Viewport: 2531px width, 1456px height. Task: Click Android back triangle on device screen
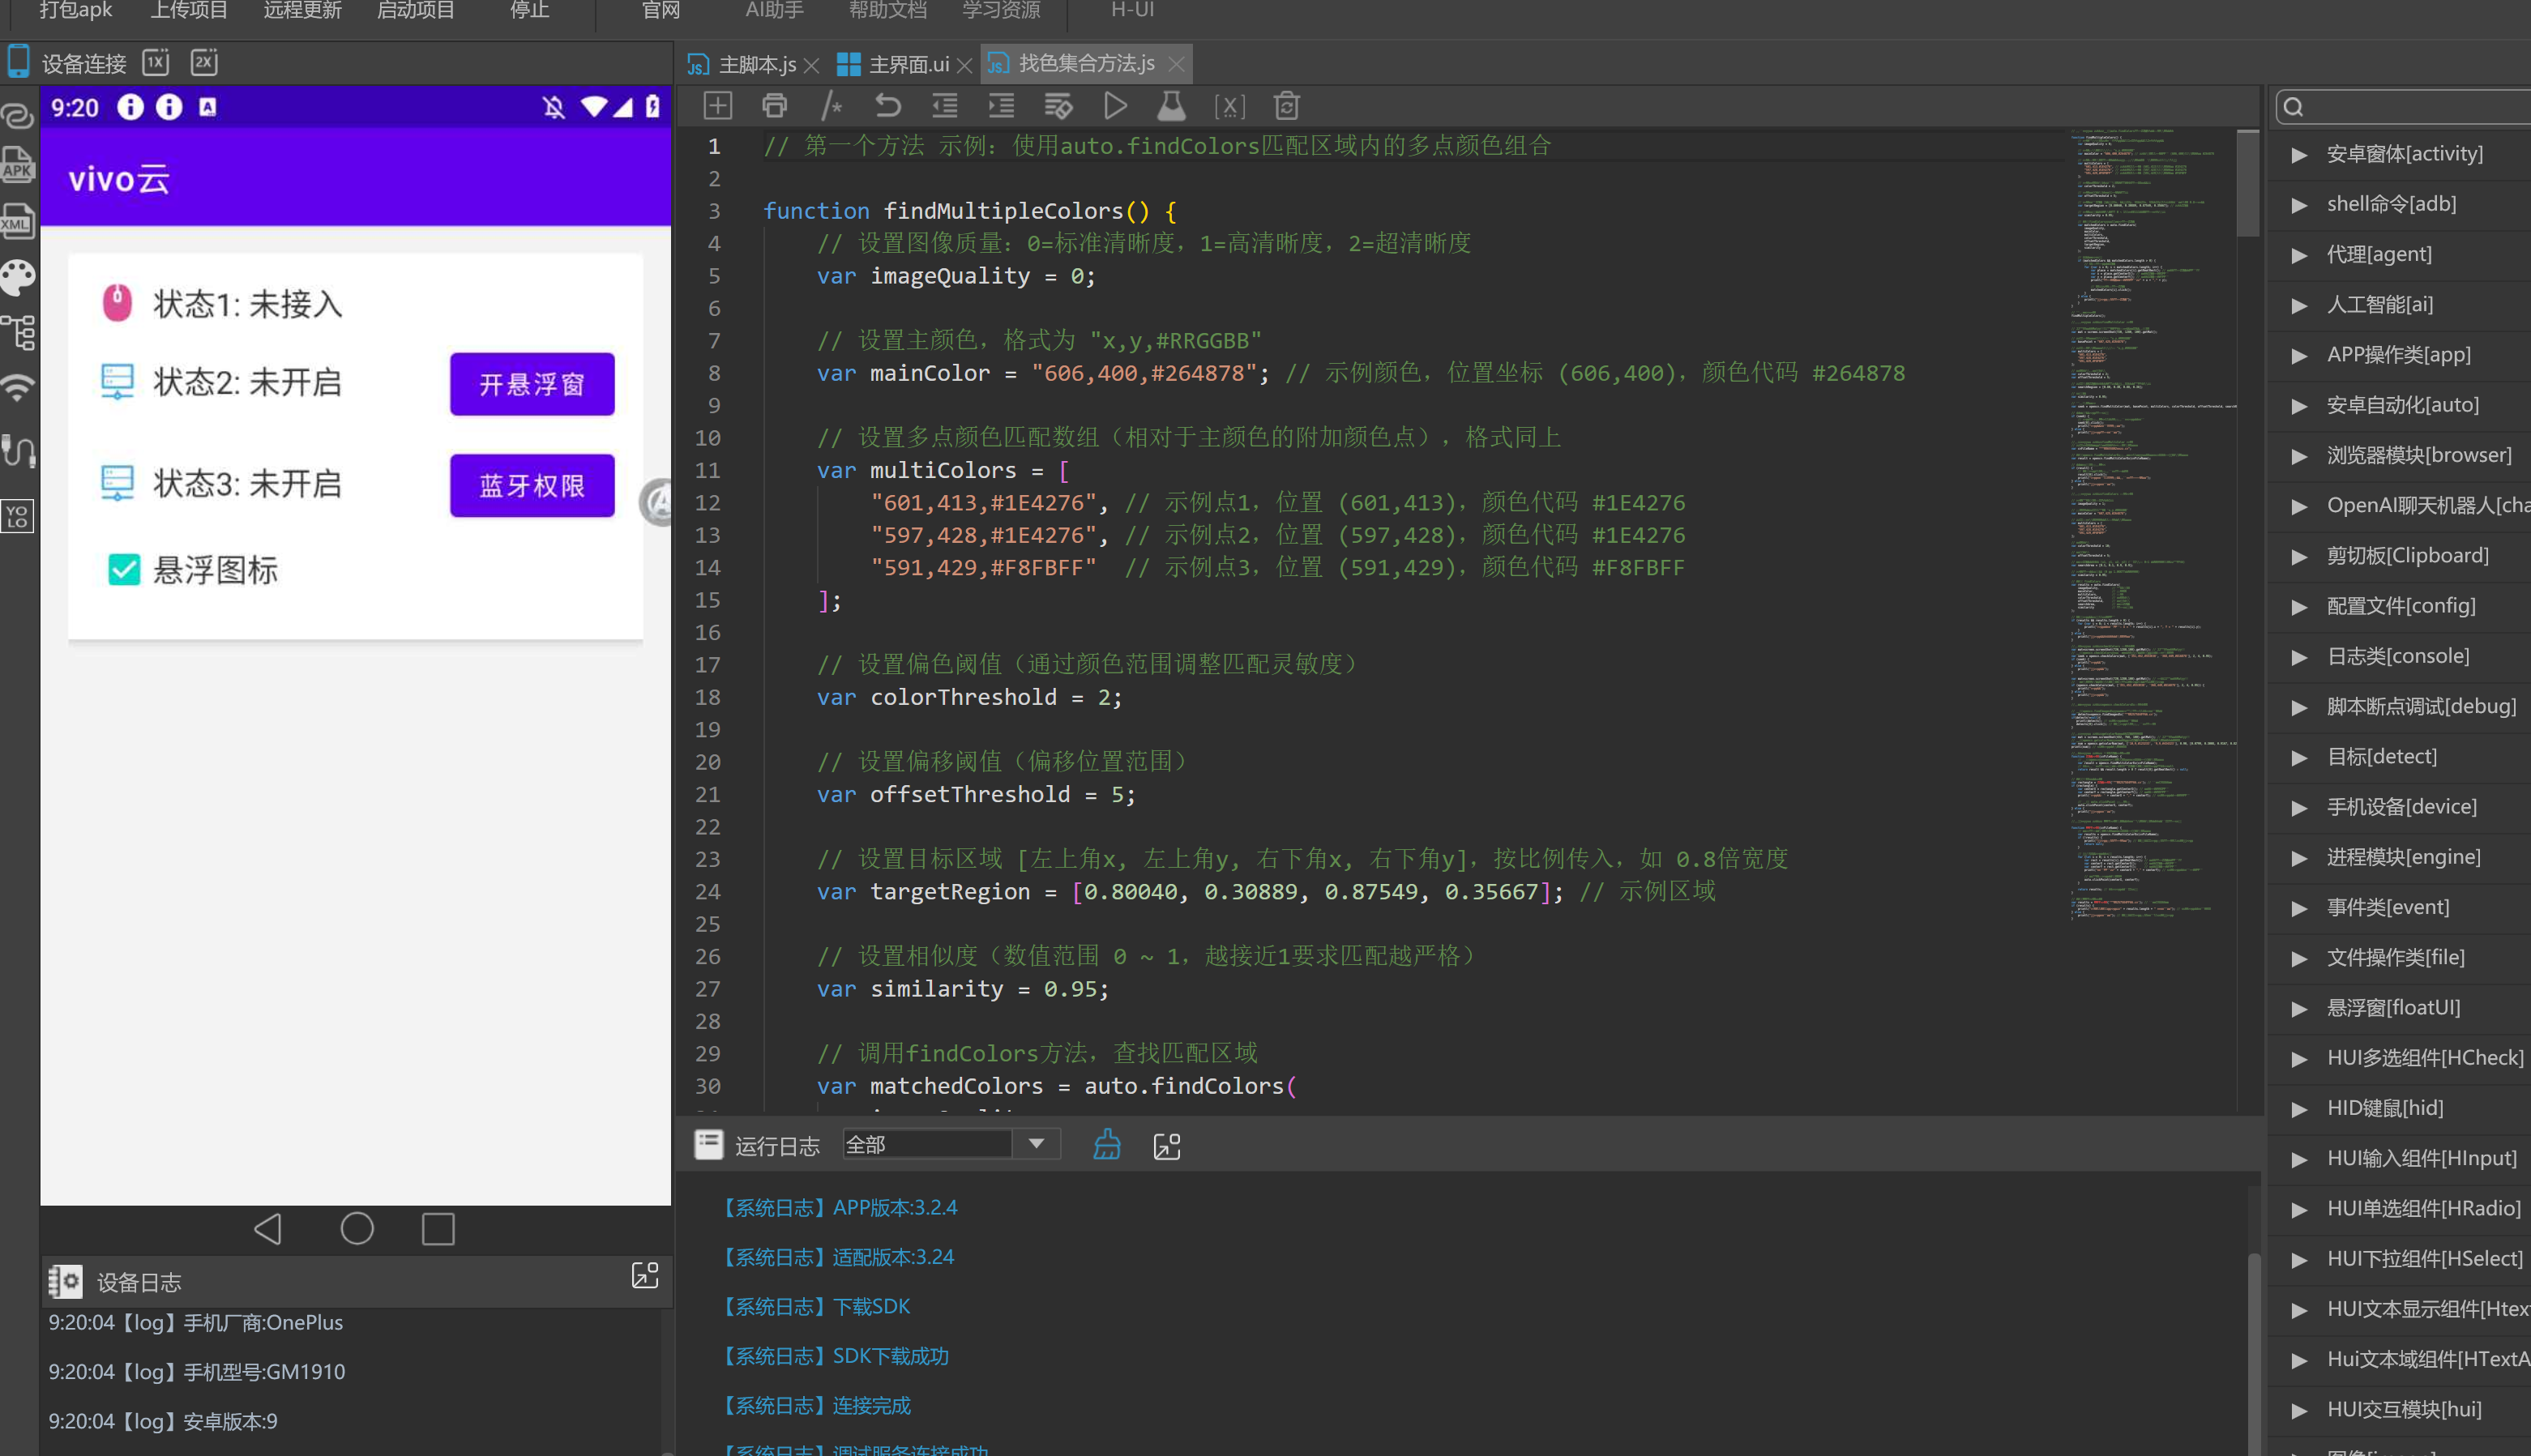pos(268,1229)
